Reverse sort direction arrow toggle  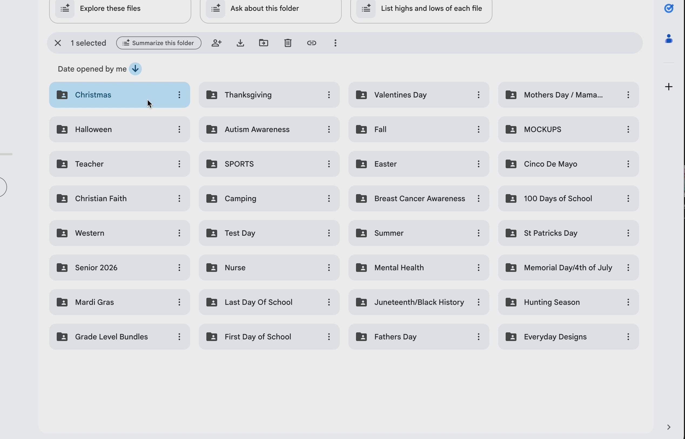coord(135,69)
